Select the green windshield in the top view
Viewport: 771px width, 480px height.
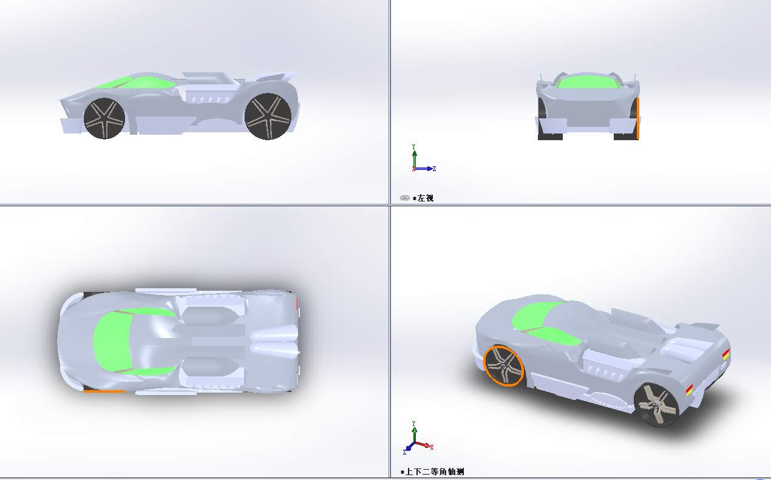112,342
